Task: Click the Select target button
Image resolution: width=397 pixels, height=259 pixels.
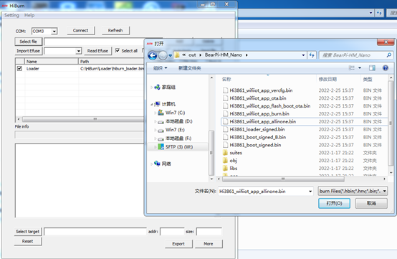Action: (x=28, y=232)
